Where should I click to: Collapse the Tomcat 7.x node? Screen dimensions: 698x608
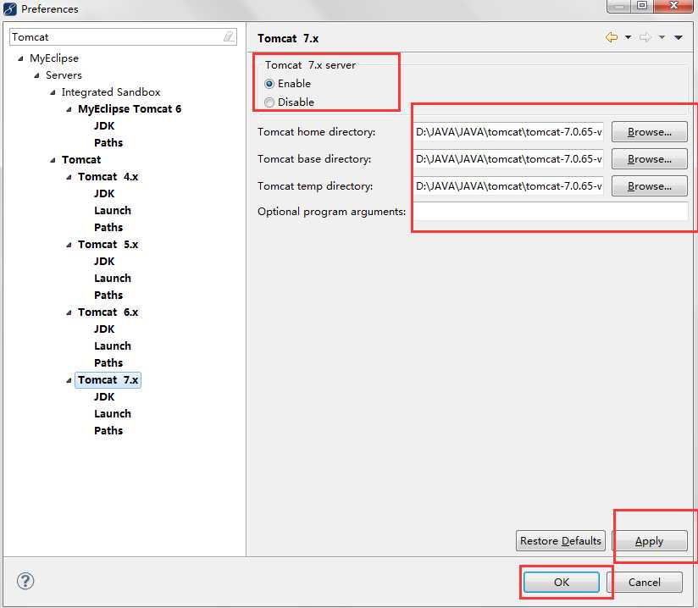tap(69, 380)
